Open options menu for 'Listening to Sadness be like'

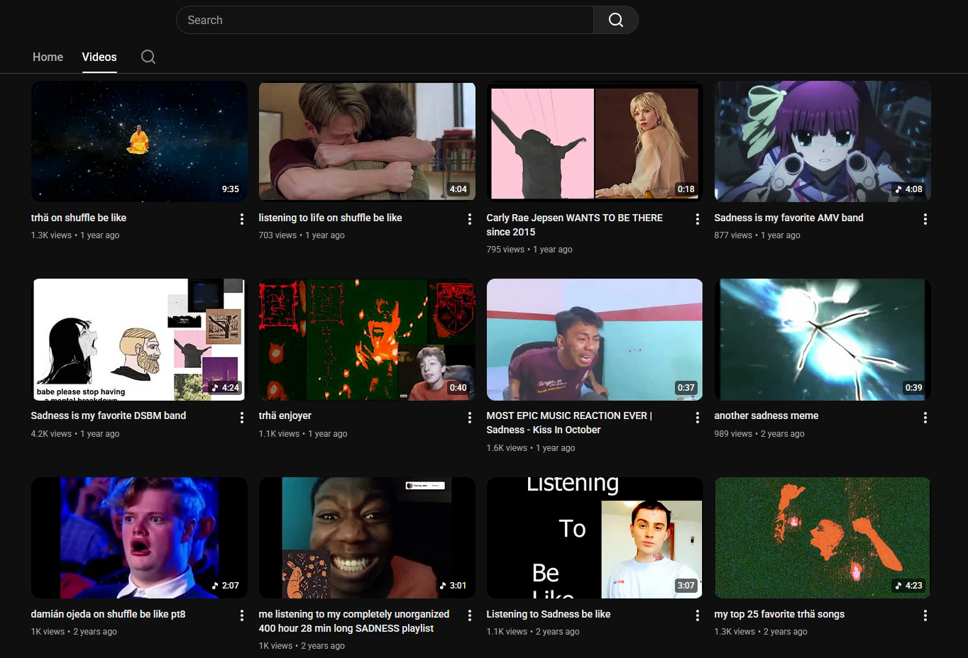tap(698, 615)
